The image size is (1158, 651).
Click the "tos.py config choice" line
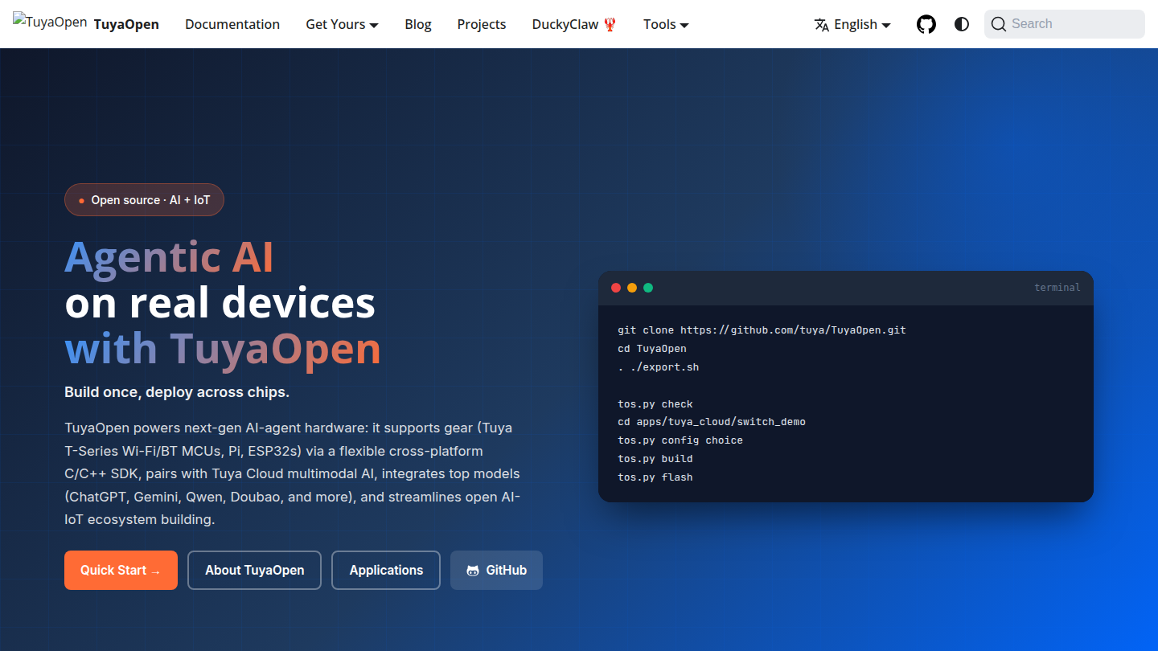680,440
